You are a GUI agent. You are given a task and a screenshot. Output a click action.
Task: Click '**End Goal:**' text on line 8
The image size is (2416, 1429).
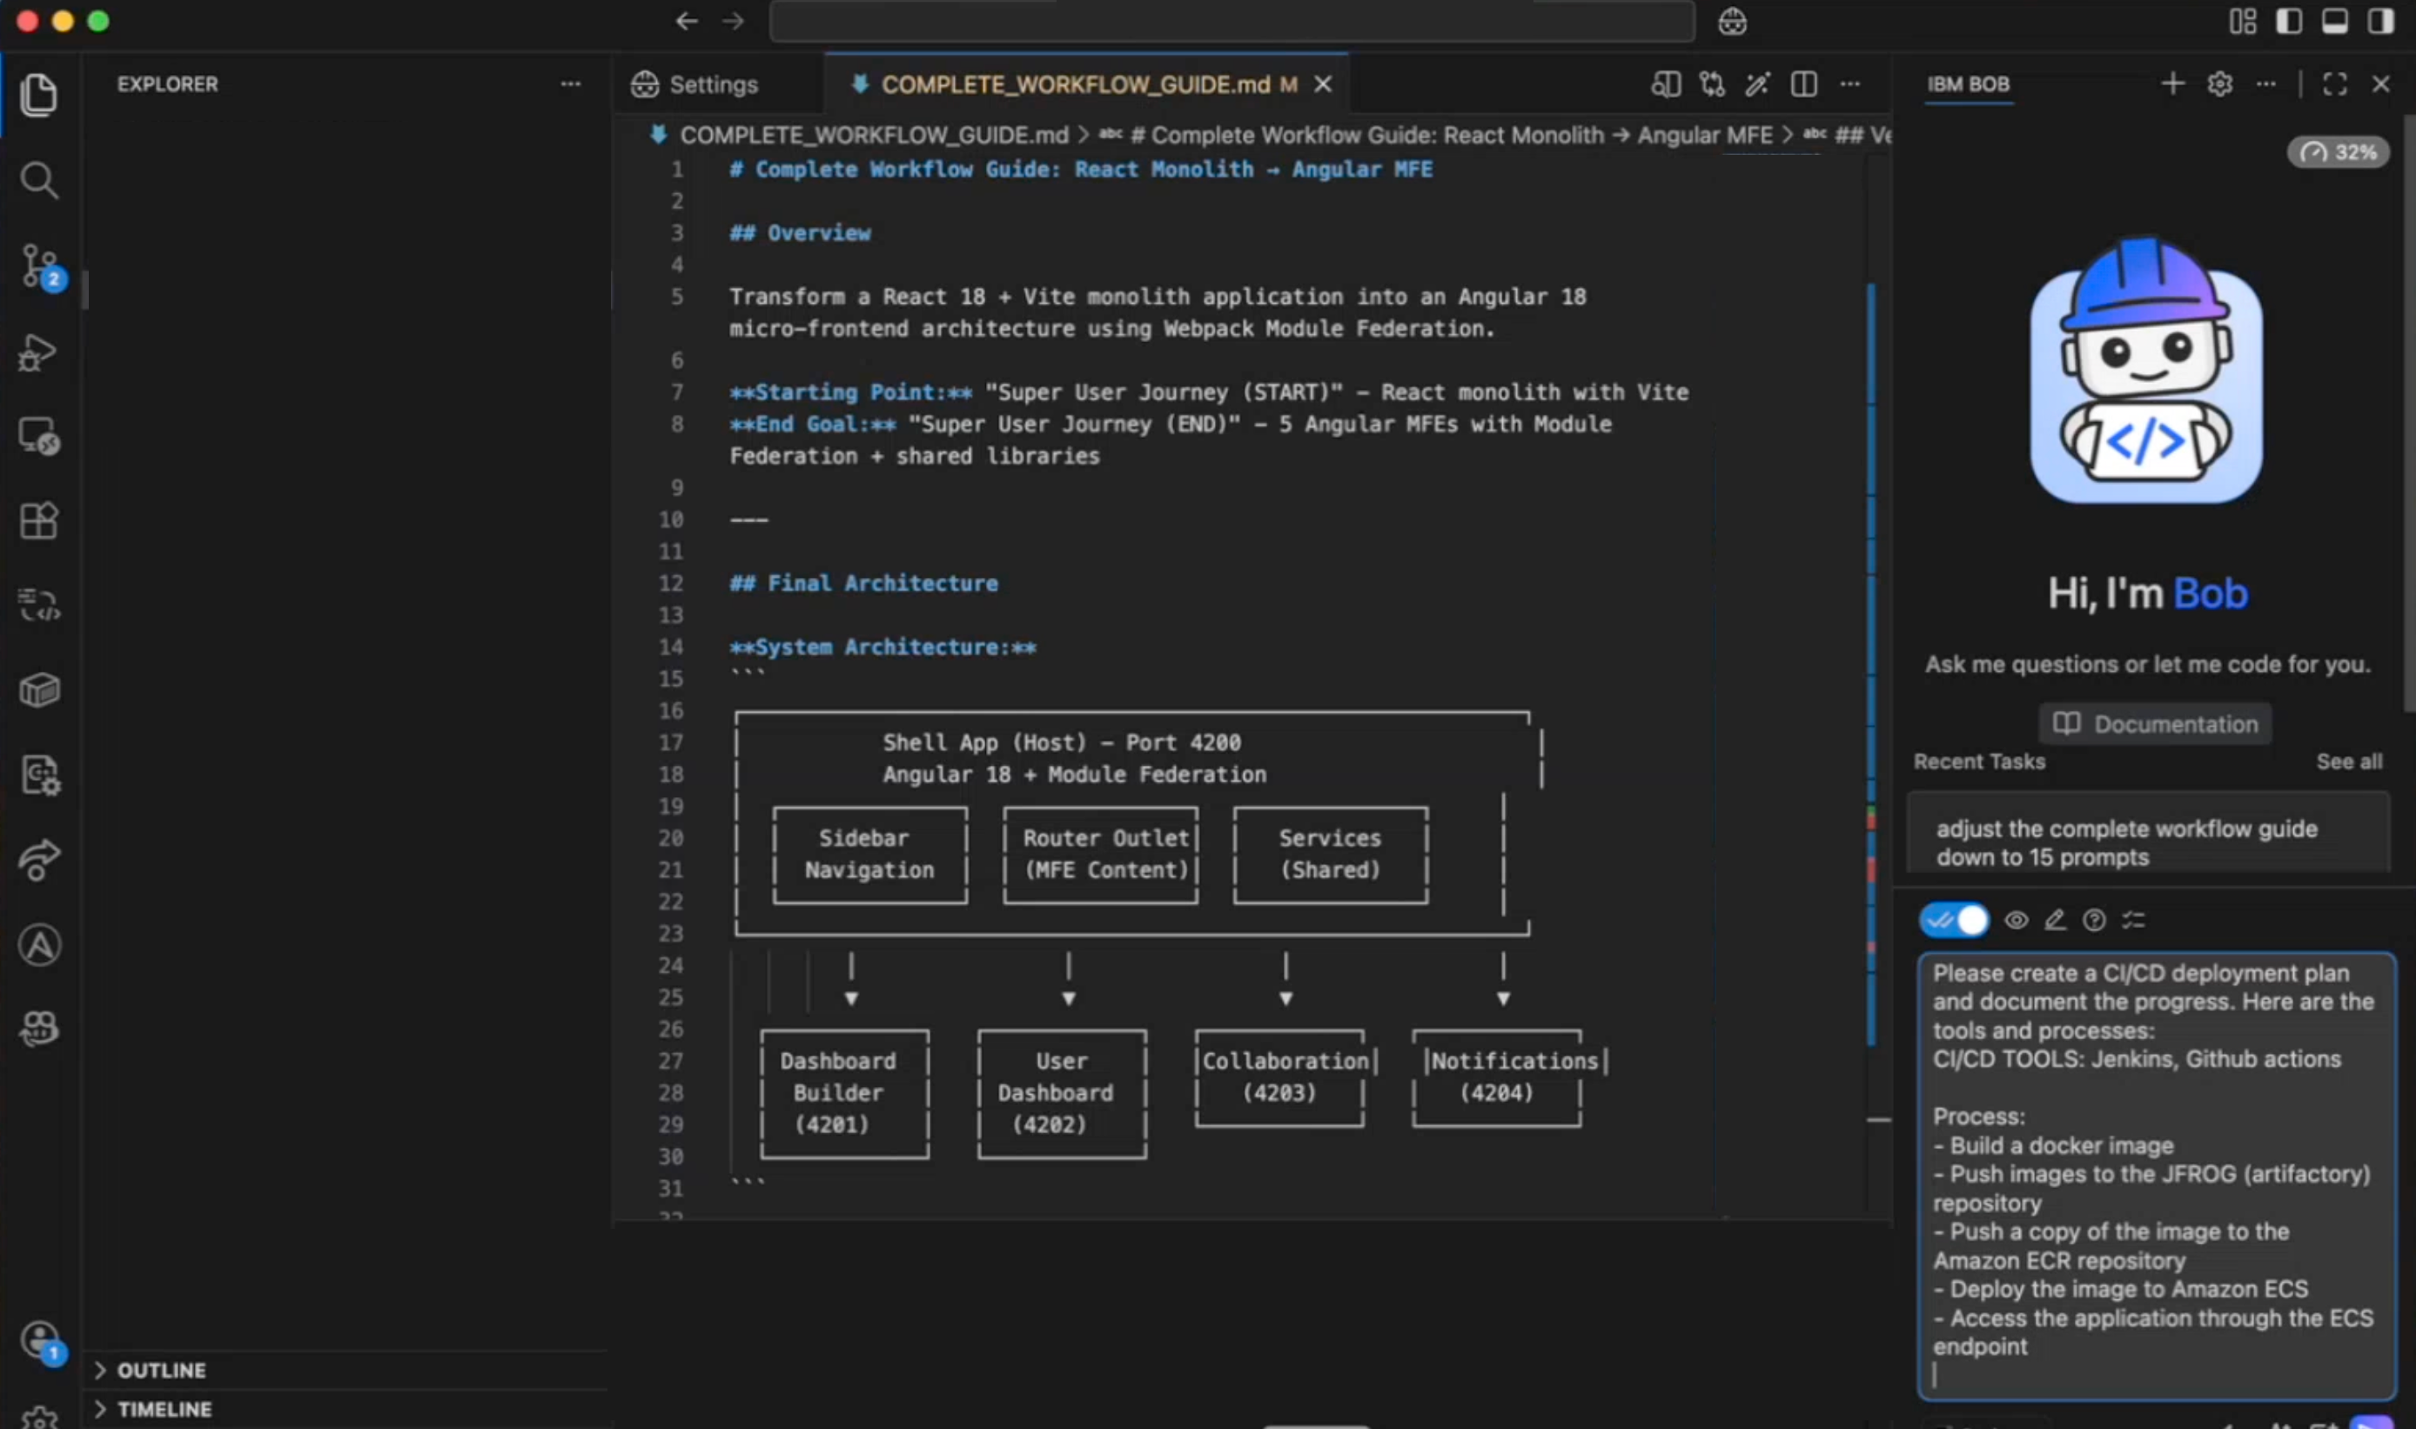click(812, 424)
